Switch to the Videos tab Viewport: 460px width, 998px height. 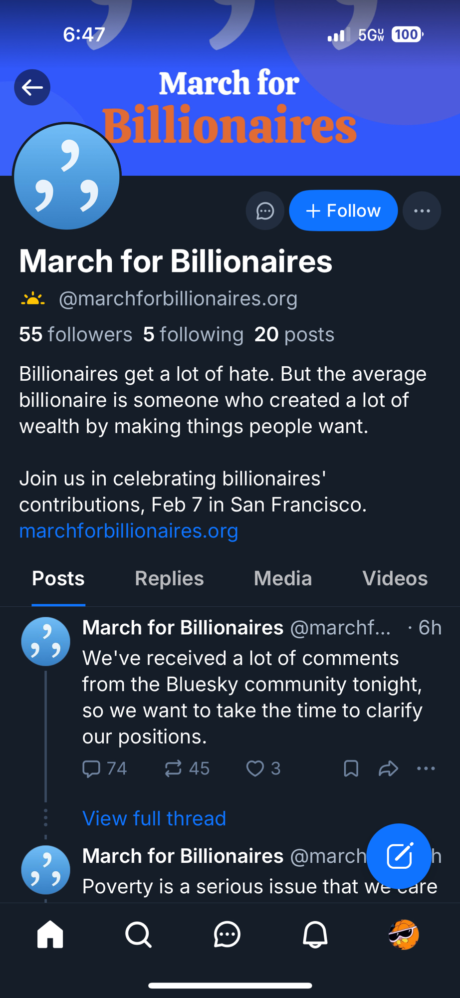coord(395,579)
